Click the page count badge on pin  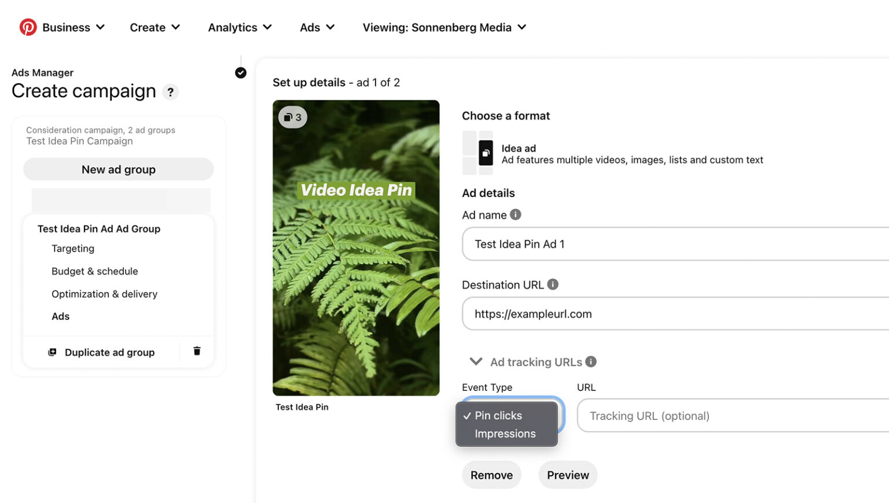(x=293, y=117)
